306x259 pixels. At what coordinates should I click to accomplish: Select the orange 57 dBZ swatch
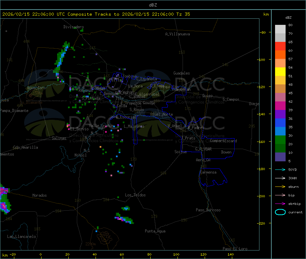(280, 54)
